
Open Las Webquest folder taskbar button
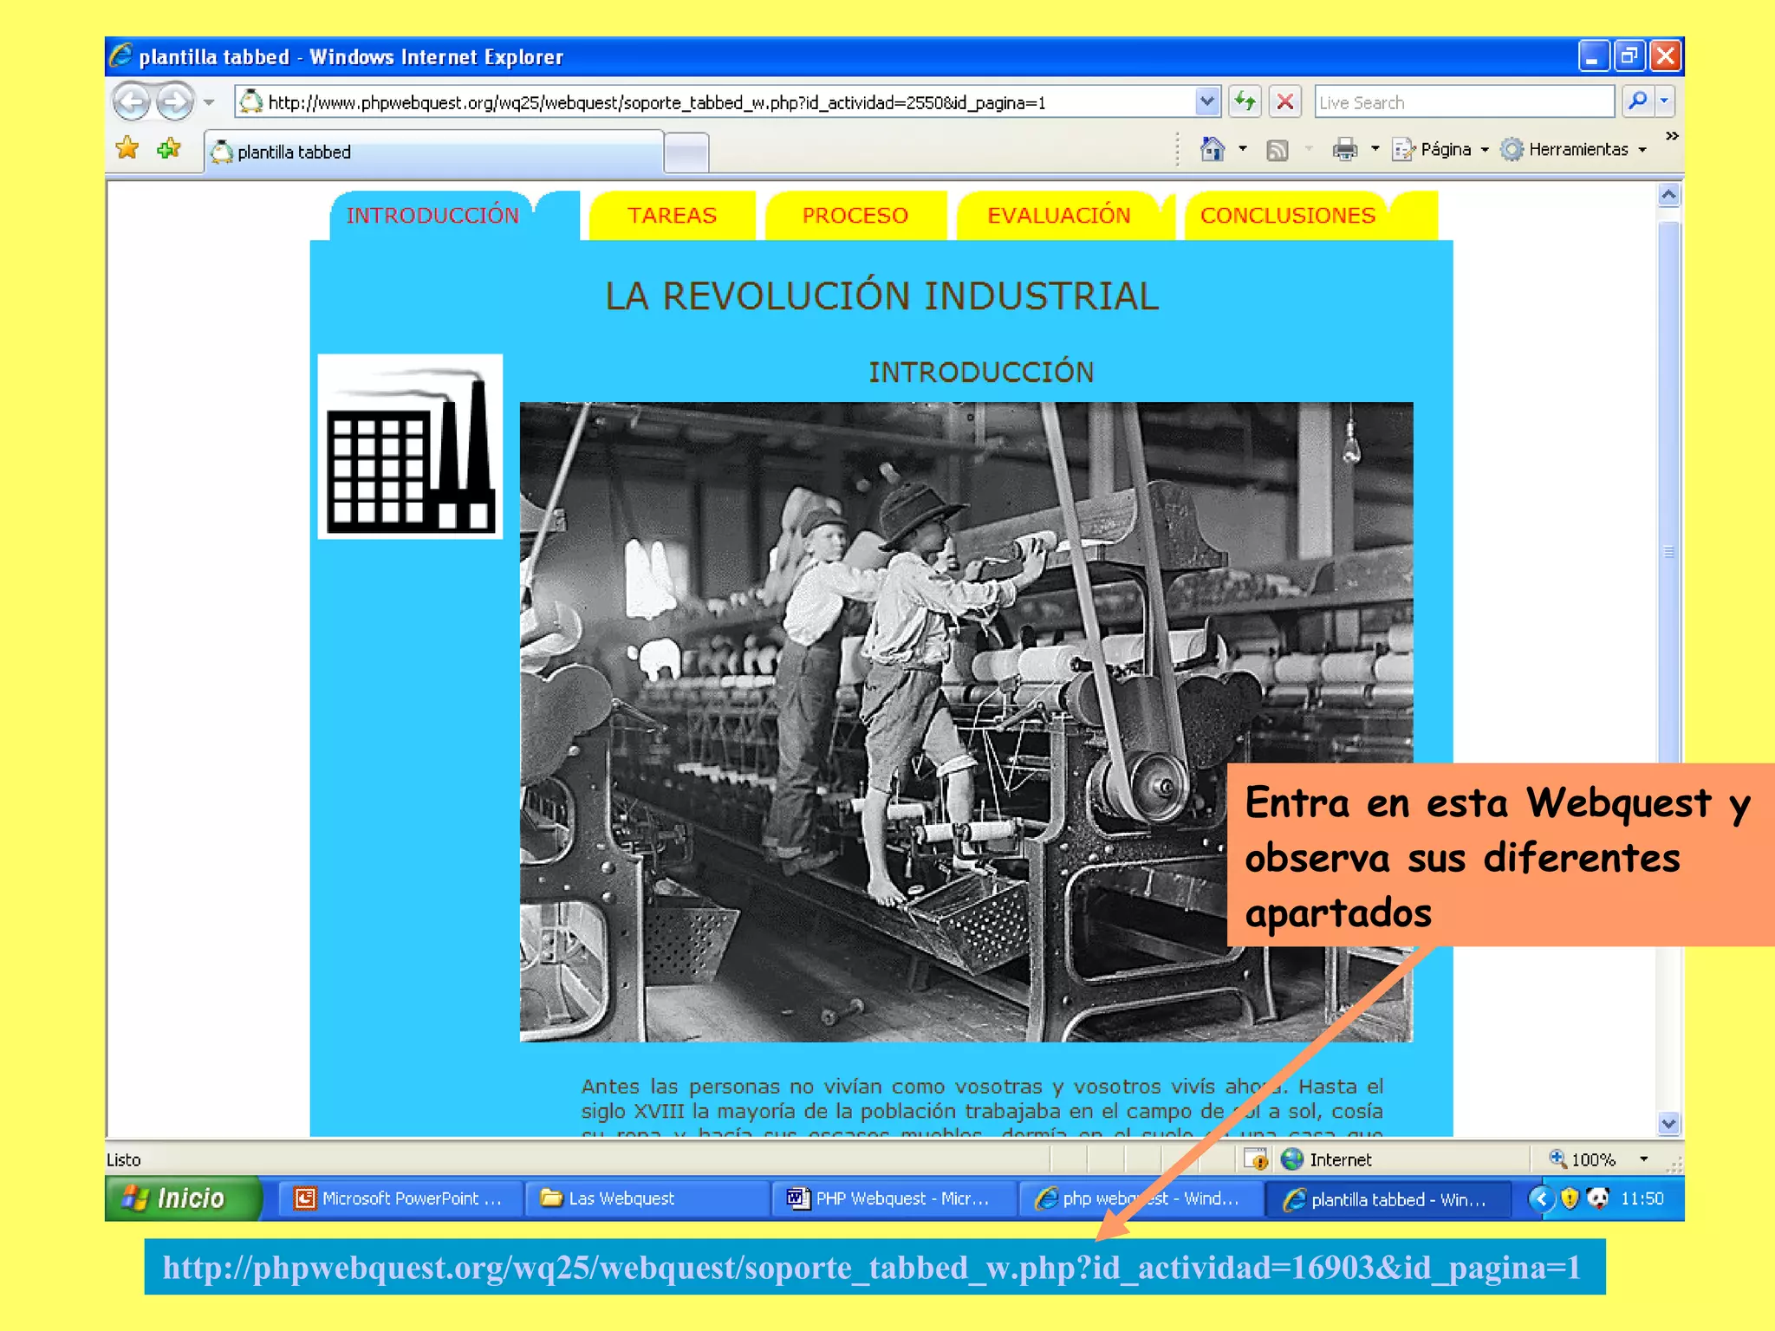click(646, 1198)
